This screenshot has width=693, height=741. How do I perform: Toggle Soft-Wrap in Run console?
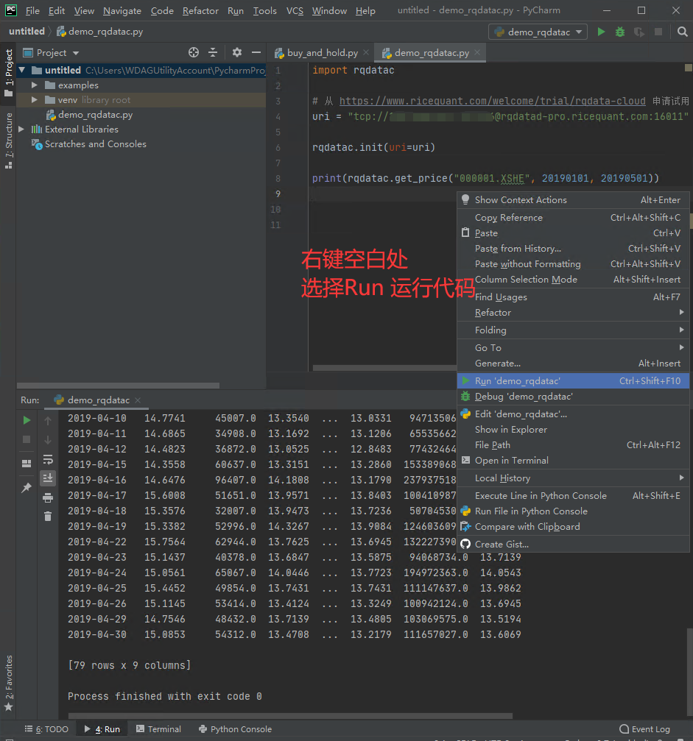coord(48,459)
